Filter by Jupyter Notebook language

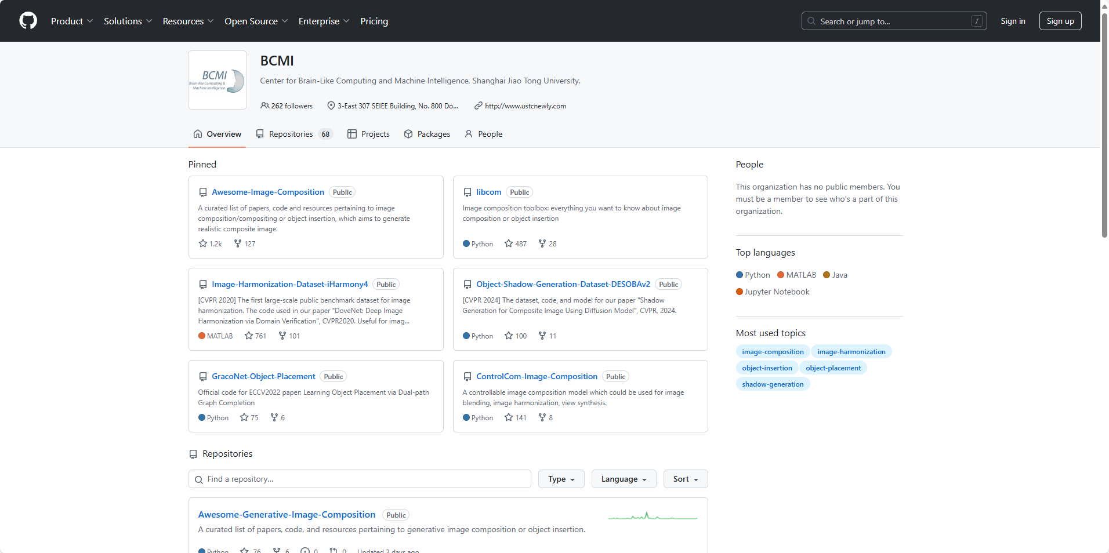pos(773,292)
